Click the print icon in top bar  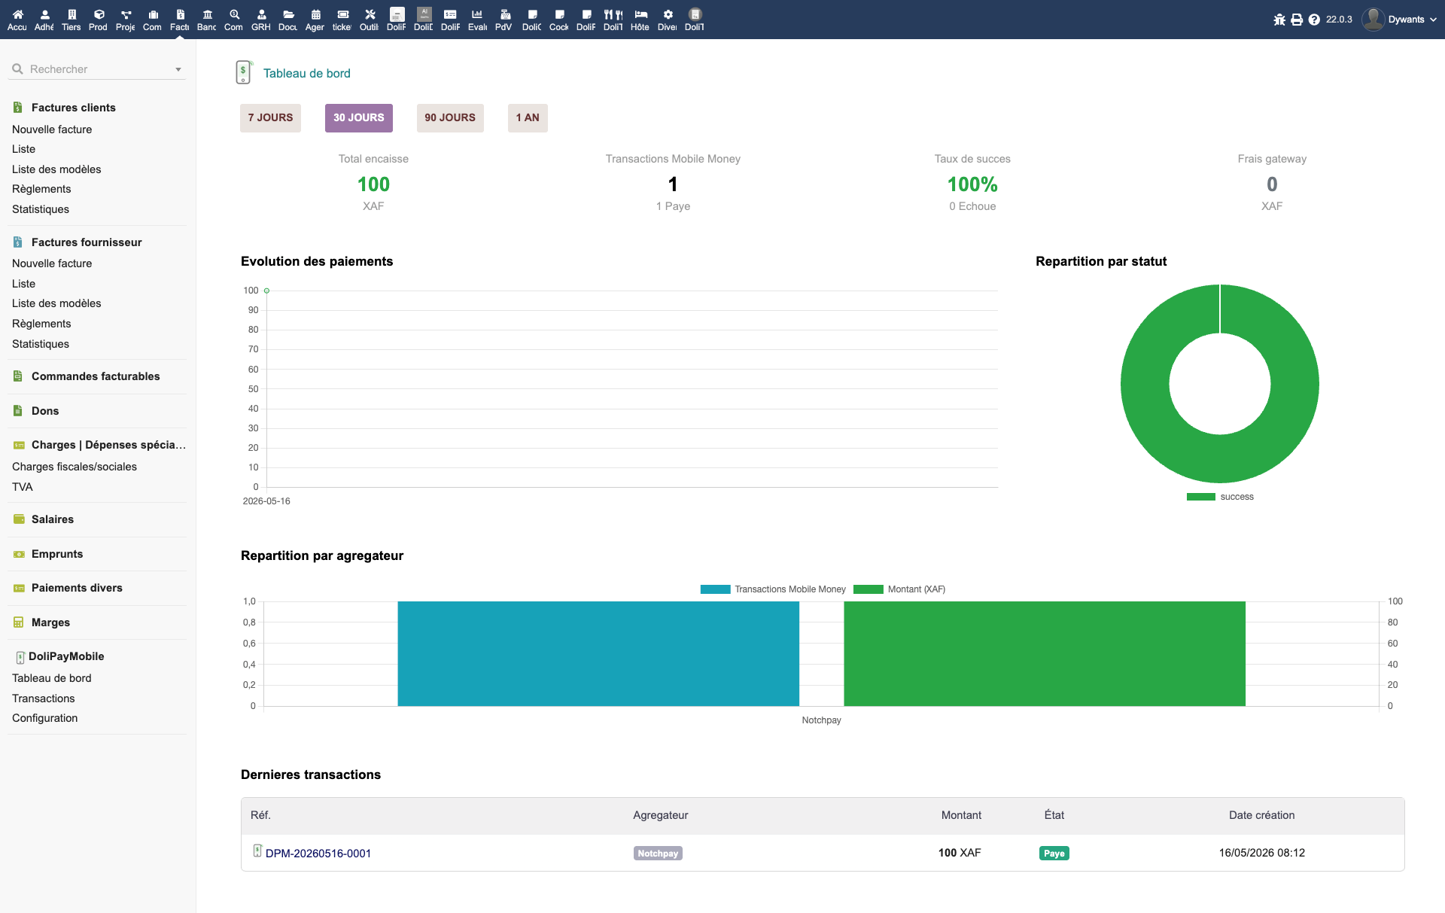point(1297,20)
